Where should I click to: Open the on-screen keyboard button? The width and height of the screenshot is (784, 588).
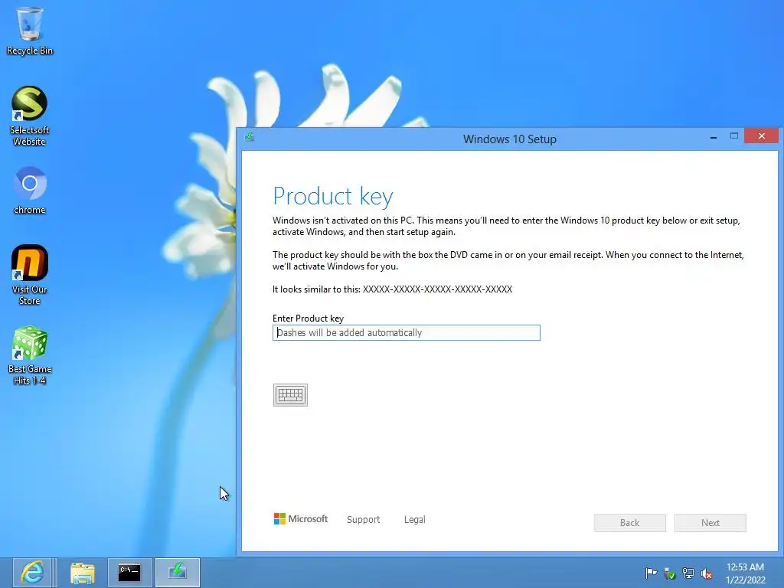click(x=290, y=395)
